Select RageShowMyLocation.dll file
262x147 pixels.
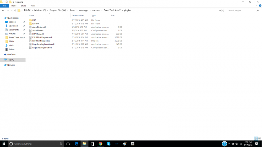(43, 44)
